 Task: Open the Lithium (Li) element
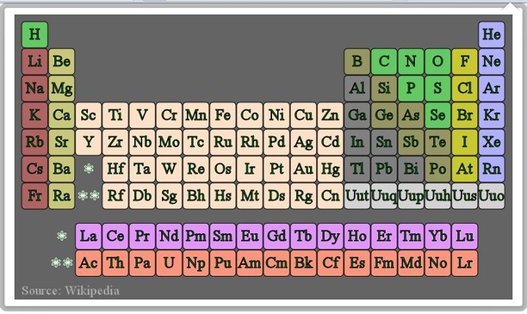click(34, 61)
